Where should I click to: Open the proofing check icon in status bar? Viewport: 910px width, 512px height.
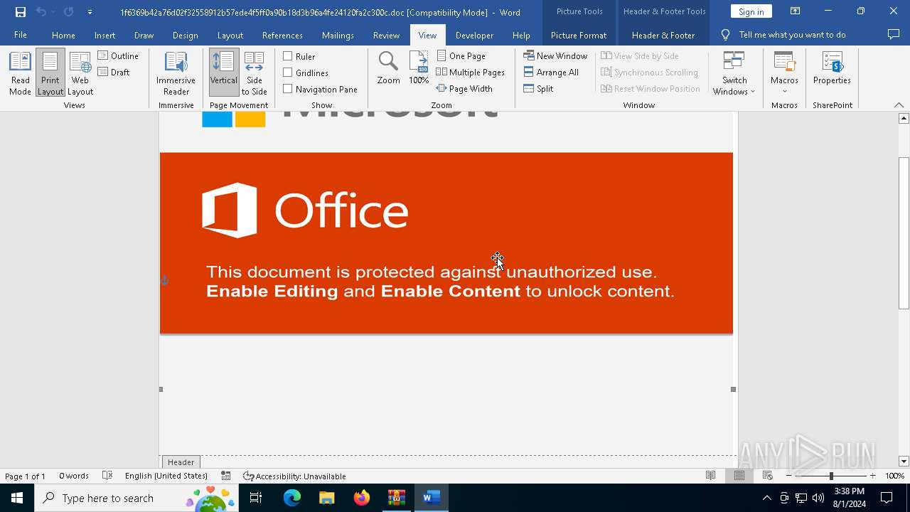tap(107, 476)
